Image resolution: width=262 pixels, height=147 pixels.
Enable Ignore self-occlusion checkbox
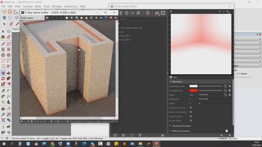(x=191, y=112)
